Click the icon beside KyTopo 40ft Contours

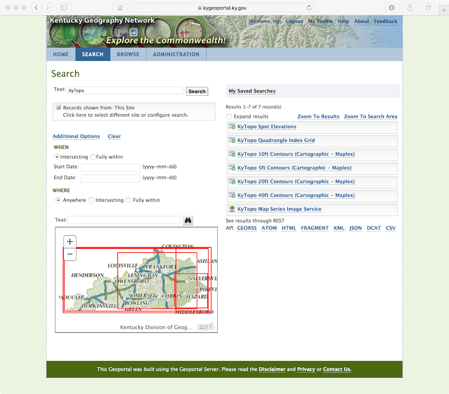(x=232, y=195)
